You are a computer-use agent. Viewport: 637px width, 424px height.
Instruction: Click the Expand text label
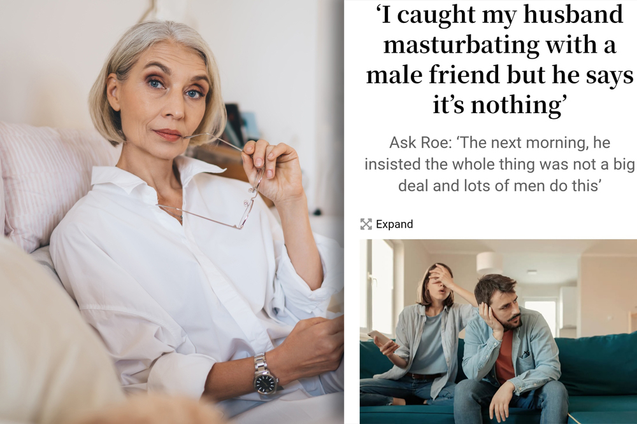click(x=394, y=224)
